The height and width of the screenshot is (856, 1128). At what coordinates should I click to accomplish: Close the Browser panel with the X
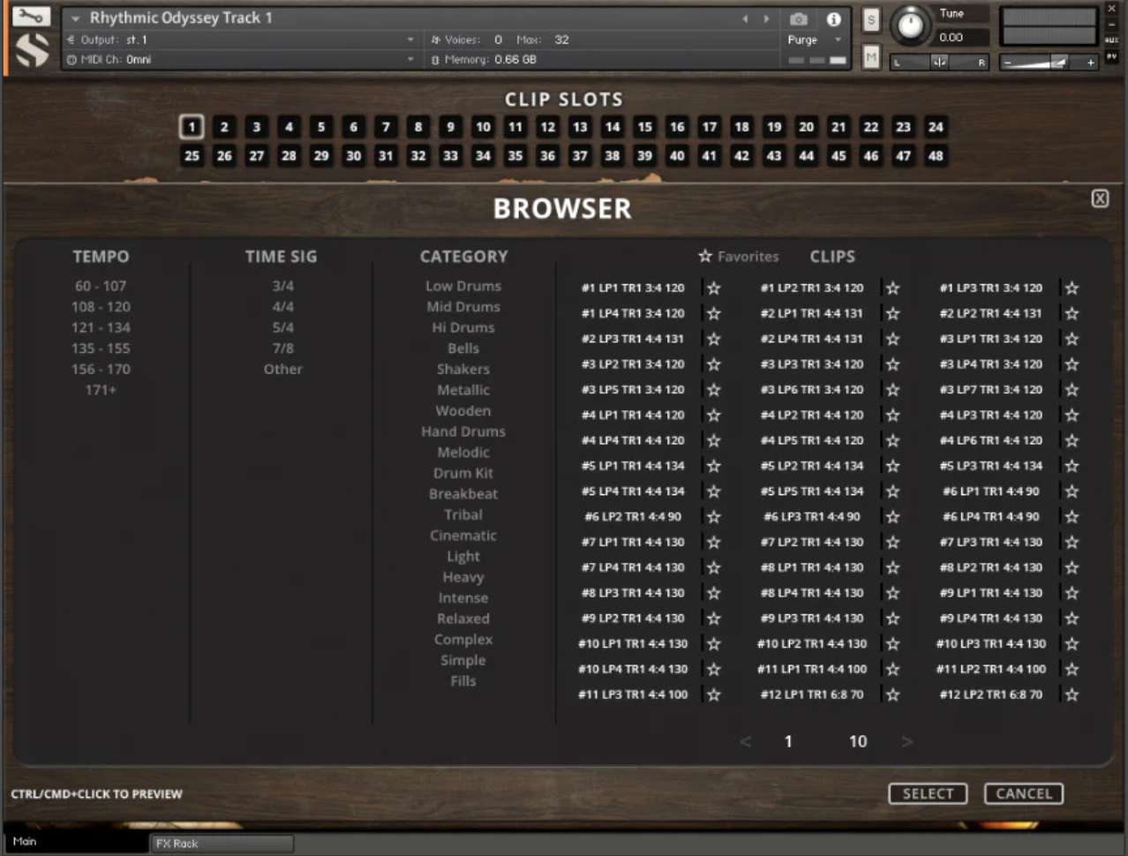tap(1100, 199)
